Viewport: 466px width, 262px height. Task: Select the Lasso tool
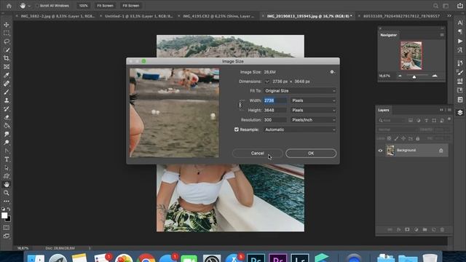pyautogui.click(x=7, y=41)
